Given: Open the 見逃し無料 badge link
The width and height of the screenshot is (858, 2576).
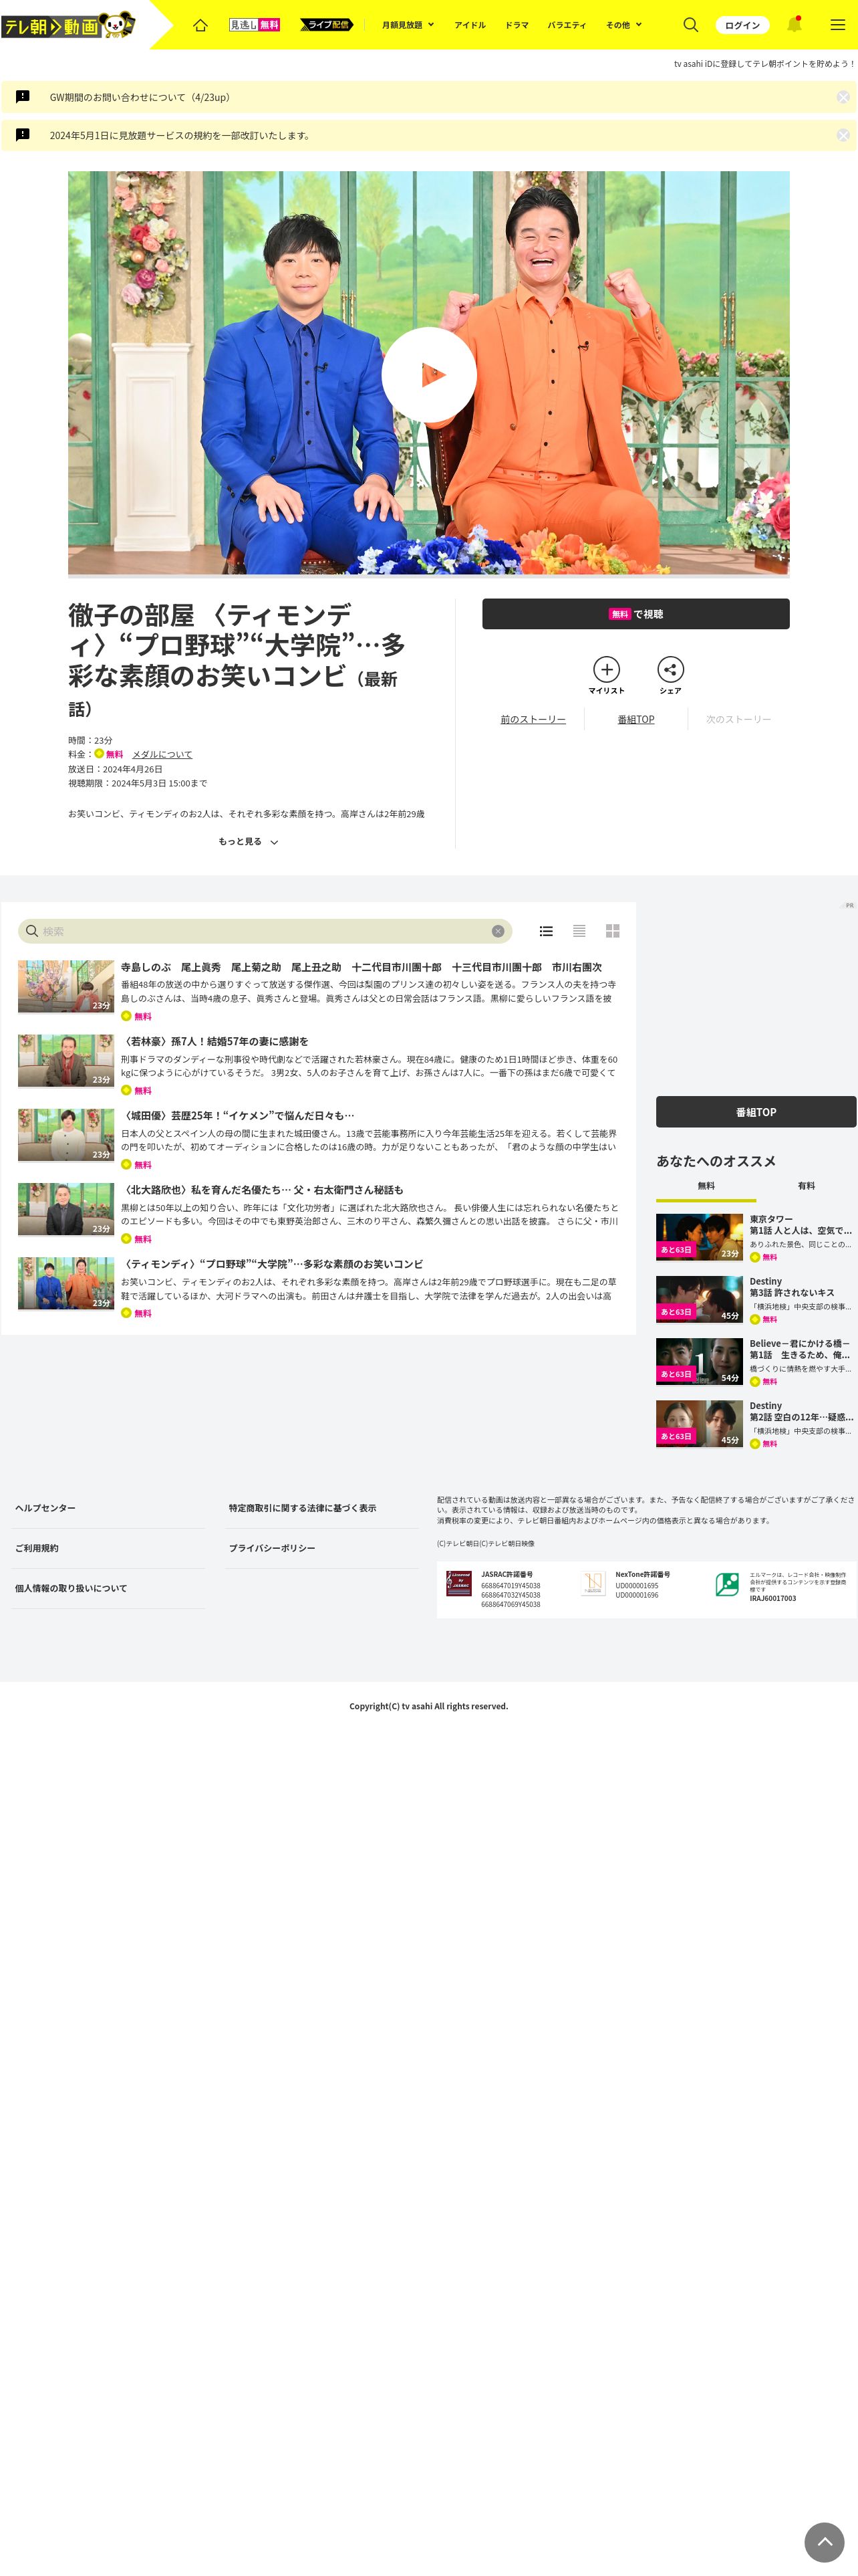Looking at the screenshot, I should pyautogui.click(x=255, y=25).
